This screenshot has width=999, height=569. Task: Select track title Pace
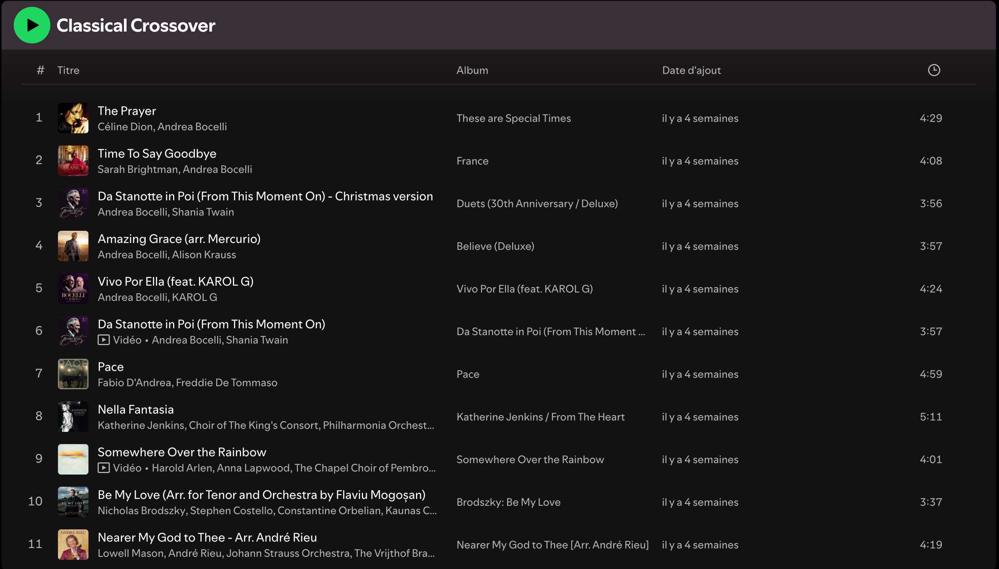click(x=111, y=367)
